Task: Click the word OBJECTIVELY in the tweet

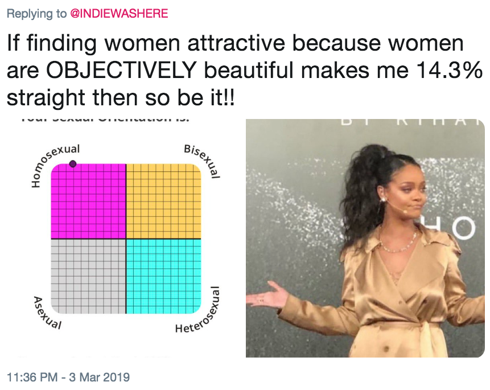Action: 121,71
